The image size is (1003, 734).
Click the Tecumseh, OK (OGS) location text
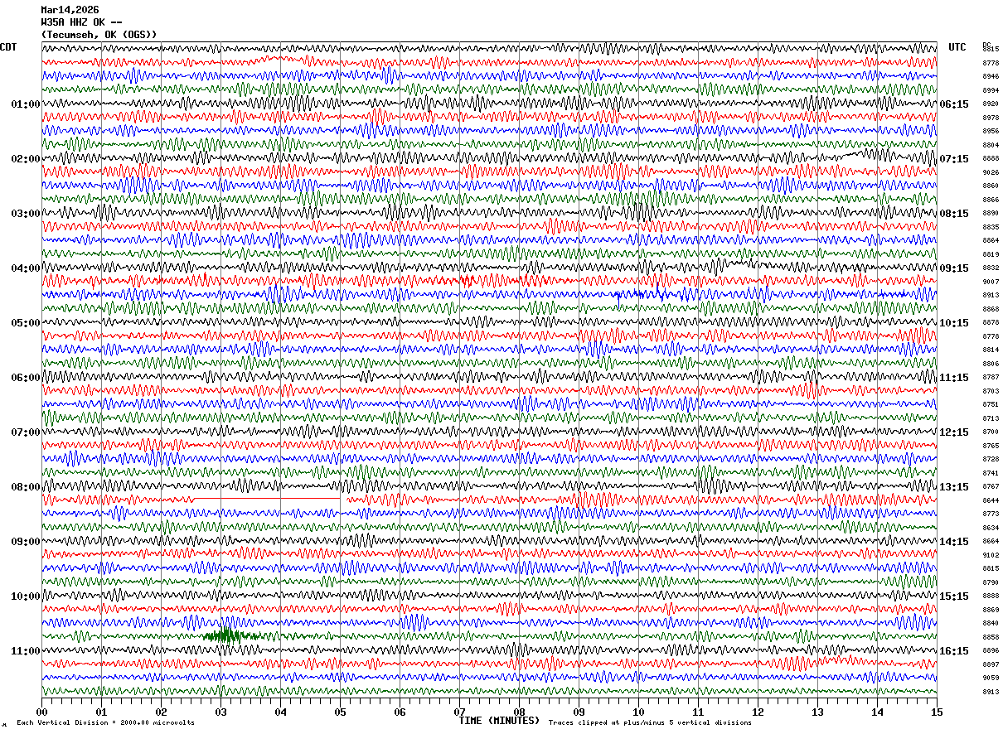99,35
